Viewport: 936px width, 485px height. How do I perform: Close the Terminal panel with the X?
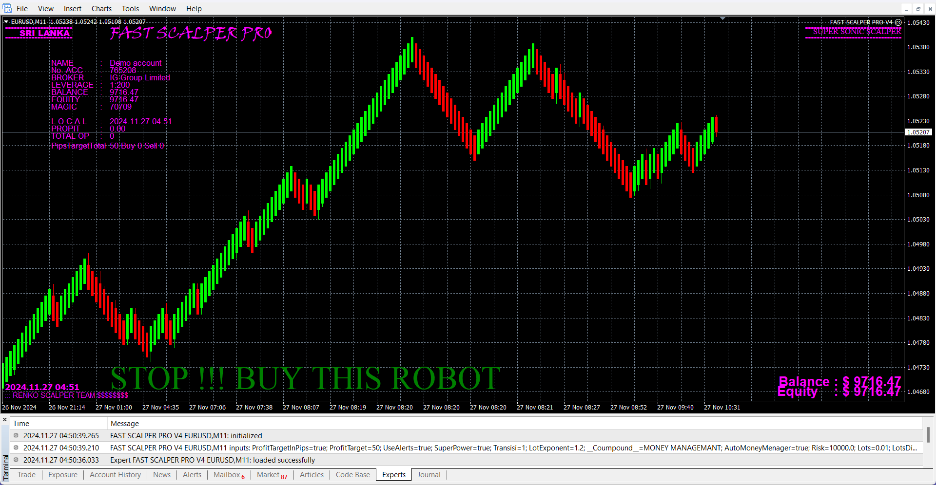[5, 419]
